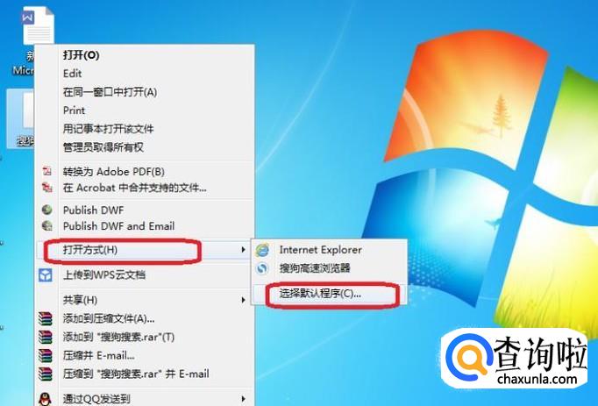
Task: Click the WinRAR icon beside 添加到压缩文件
Action: (46, 318)
